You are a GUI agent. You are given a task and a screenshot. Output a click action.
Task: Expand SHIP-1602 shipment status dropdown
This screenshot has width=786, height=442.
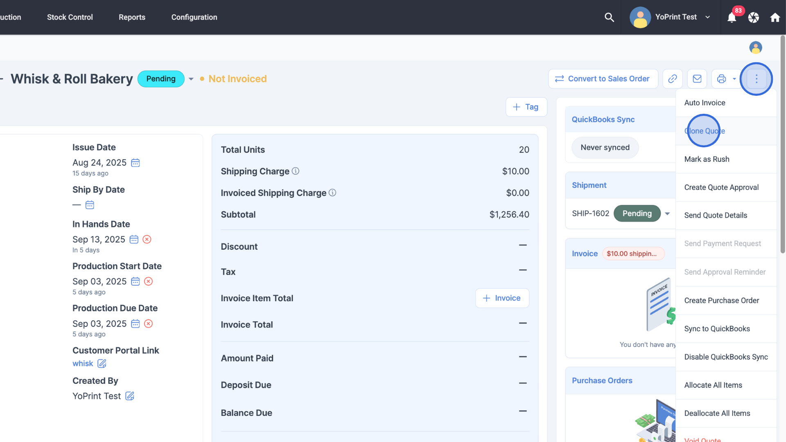coord(667,214)
